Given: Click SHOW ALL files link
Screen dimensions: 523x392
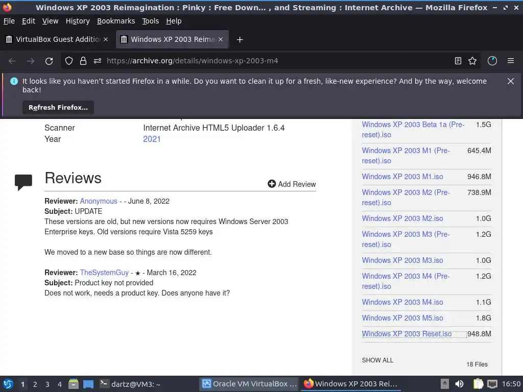Looking at the screenshot, I should pos(377,360).
